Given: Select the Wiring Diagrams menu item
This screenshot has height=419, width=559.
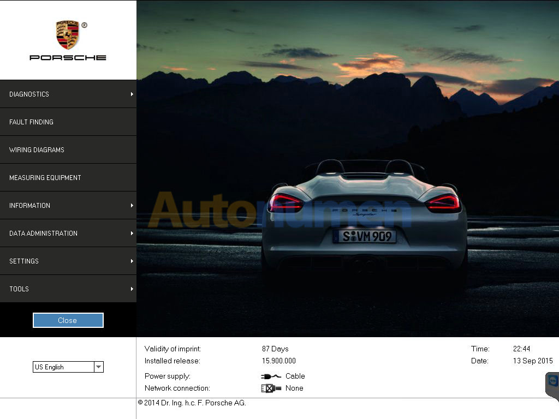Looking at the screenshot, I should point(37,150).
